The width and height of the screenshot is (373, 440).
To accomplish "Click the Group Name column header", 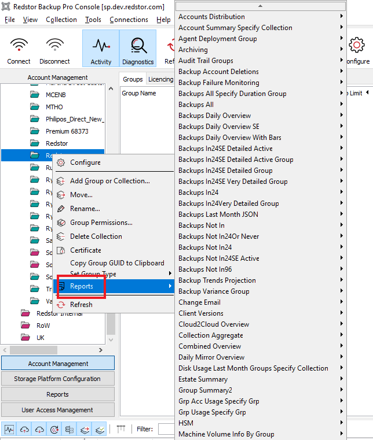I will [139, 93].
